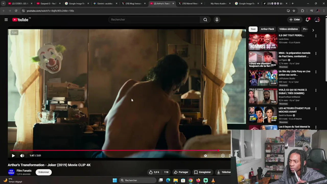Screen dimensions: 327x184
Task: Subscribe with the S'abonner button
Action: pyautogui.click(x=44, y=172)
